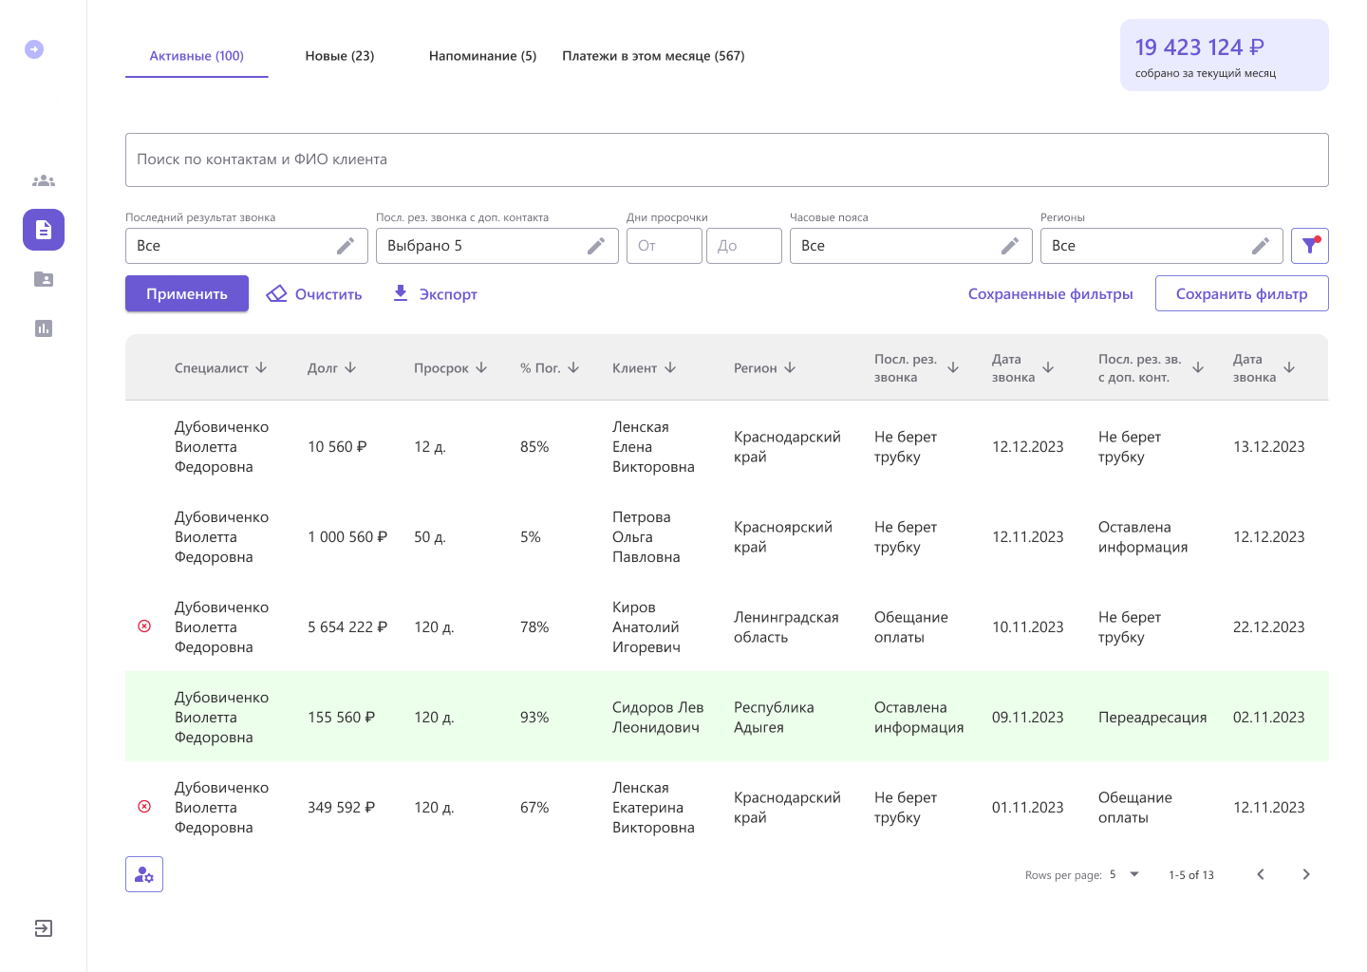Open the assign specialist settings icon

pyautogui.click(x=144, y=874)
